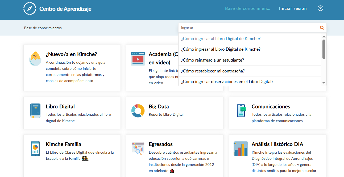Open the Big Data category heading

[x=159, y=106]
